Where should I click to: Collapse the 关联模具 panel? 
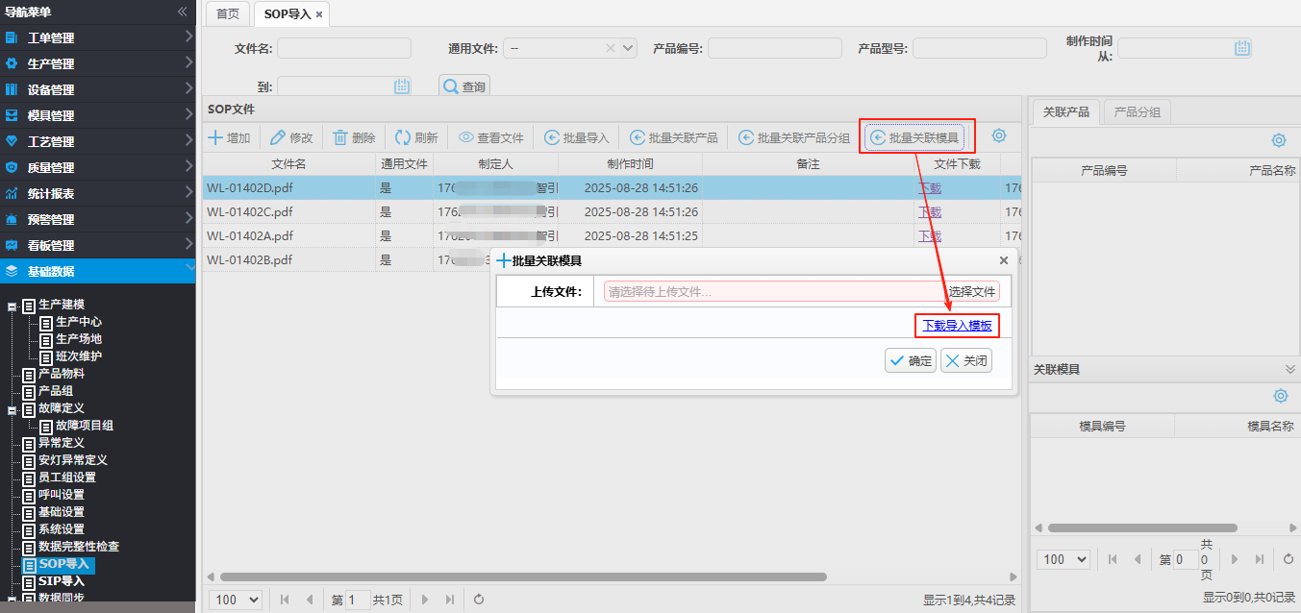(x=1290, y=369)
